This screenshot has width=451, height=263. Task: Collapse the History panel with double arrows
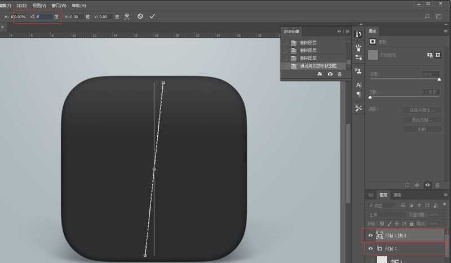[339, 31]
